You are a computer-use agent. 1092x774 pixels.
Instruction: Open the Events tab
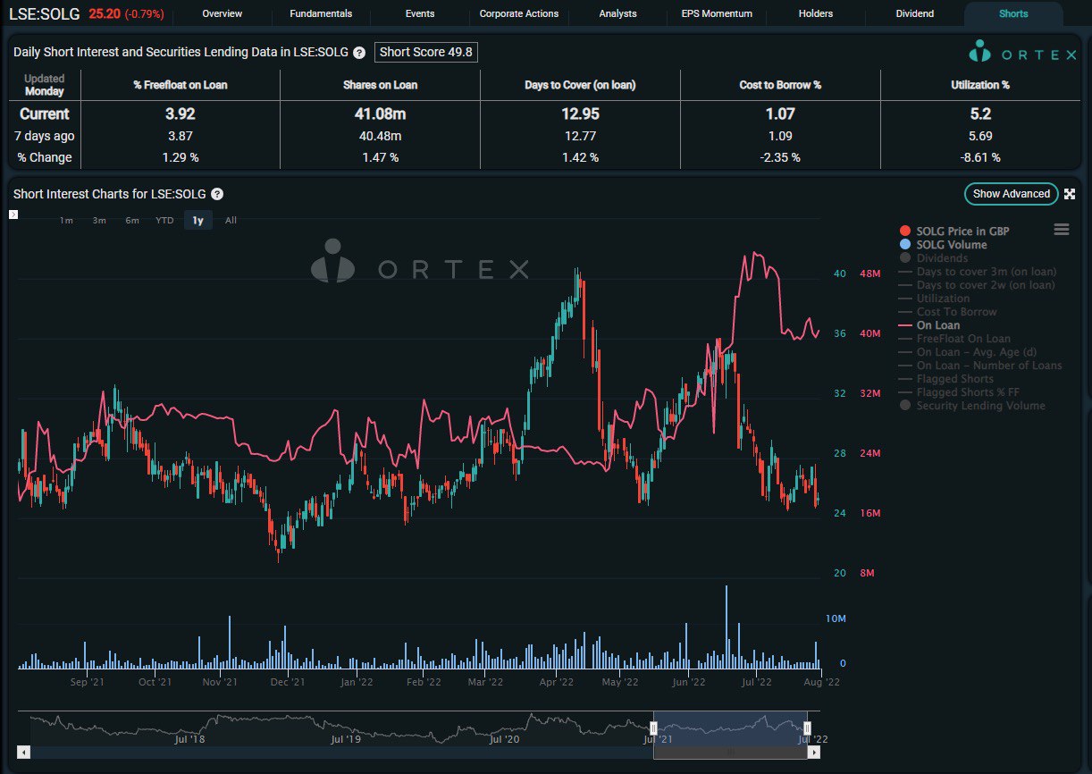coord(420,13)
